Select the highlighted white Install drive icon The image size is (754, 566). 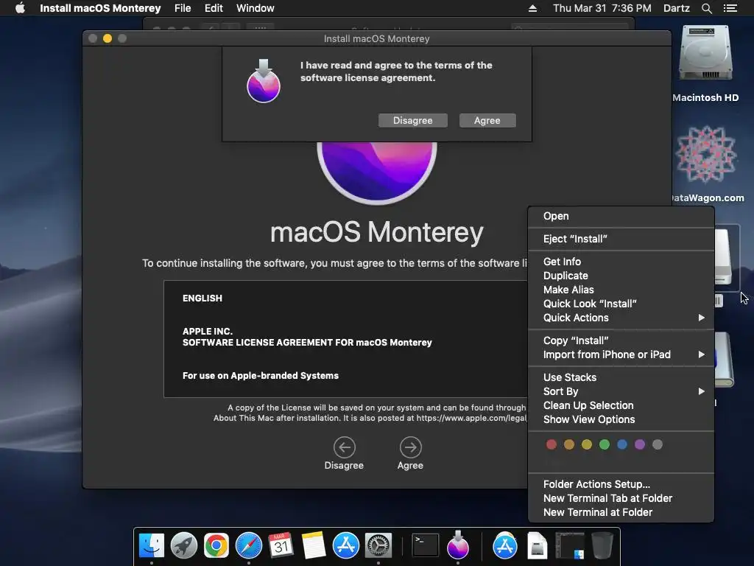[x=725, y=257]
